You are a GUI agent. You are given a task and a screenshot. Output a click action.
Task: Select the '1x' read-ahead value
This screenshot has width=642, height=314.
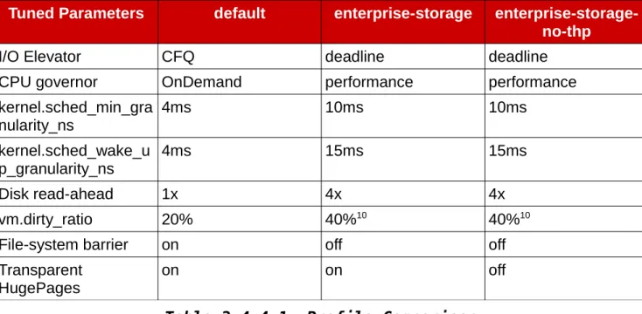170,194
